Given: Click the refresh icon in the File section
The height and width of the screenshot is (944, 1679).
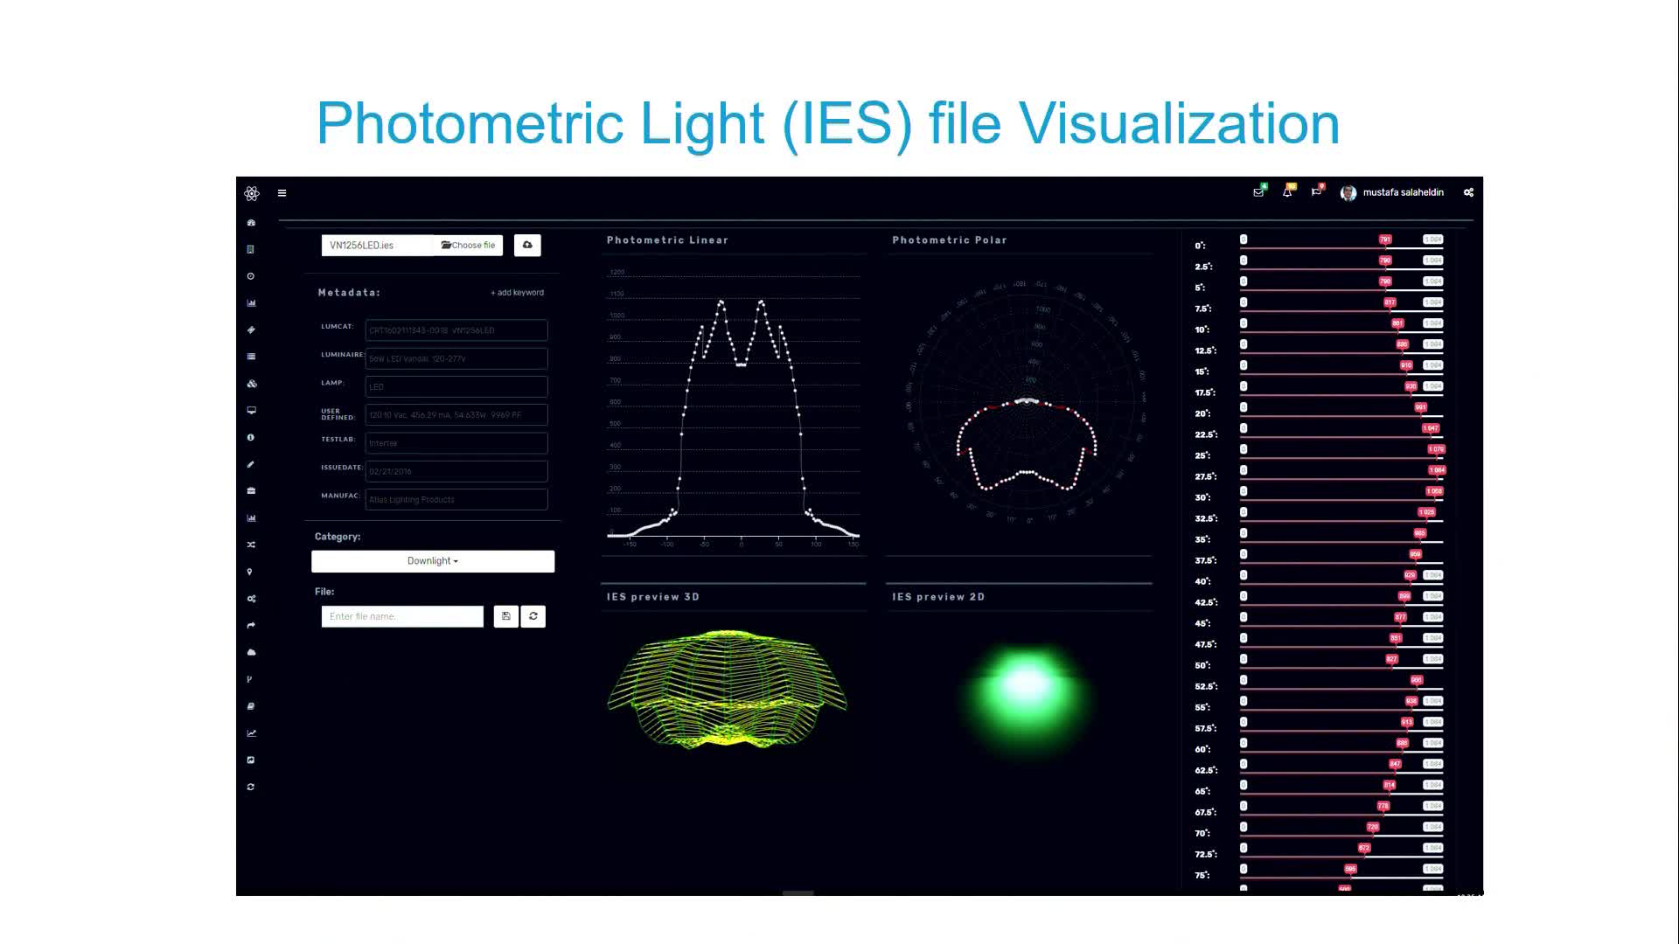Looking at the screenshot, I should 533,616.
